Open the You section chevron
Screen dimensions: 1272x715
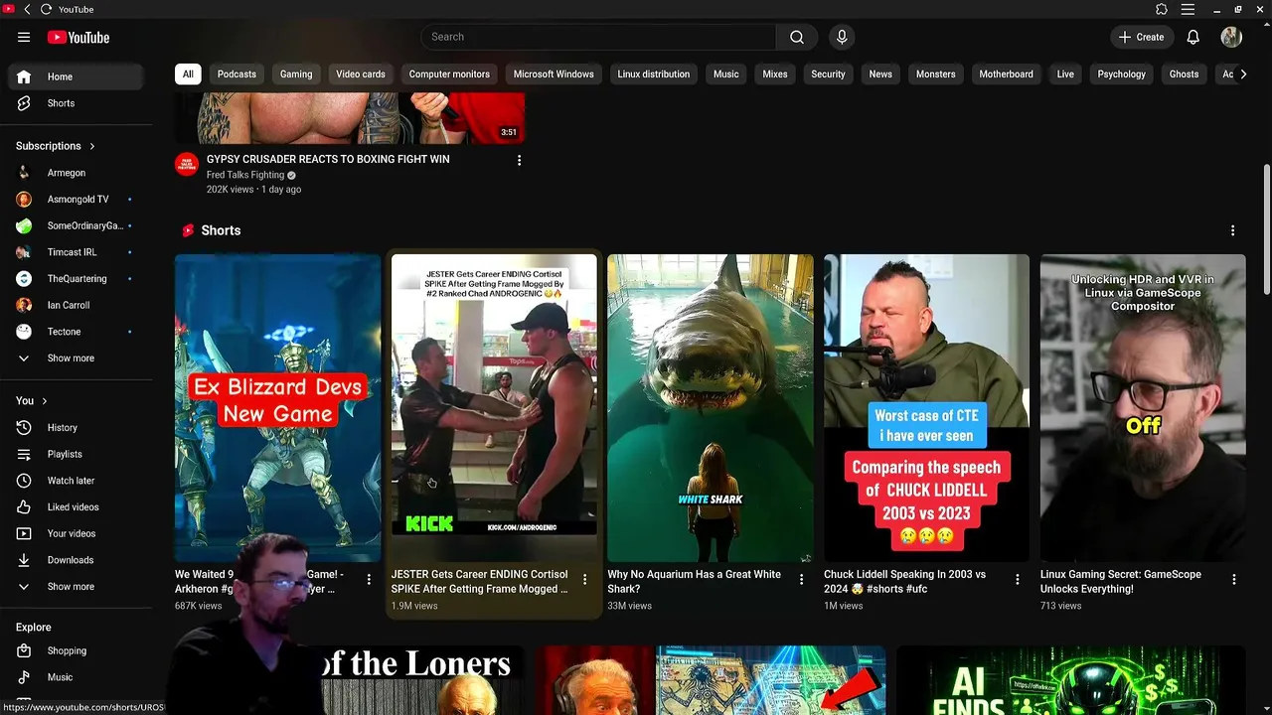click(x=45, y=401)
